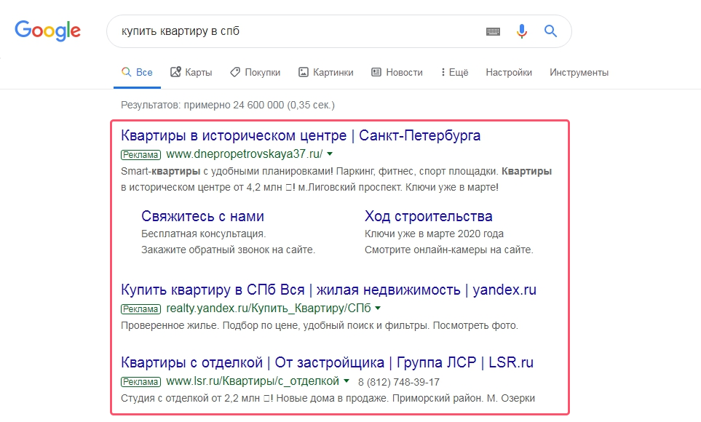The image size is (701, 422).
Task: Open ad Купить квартиру в СПб yandex.ru
Action: pyautogui.click(x=328, y=290)
